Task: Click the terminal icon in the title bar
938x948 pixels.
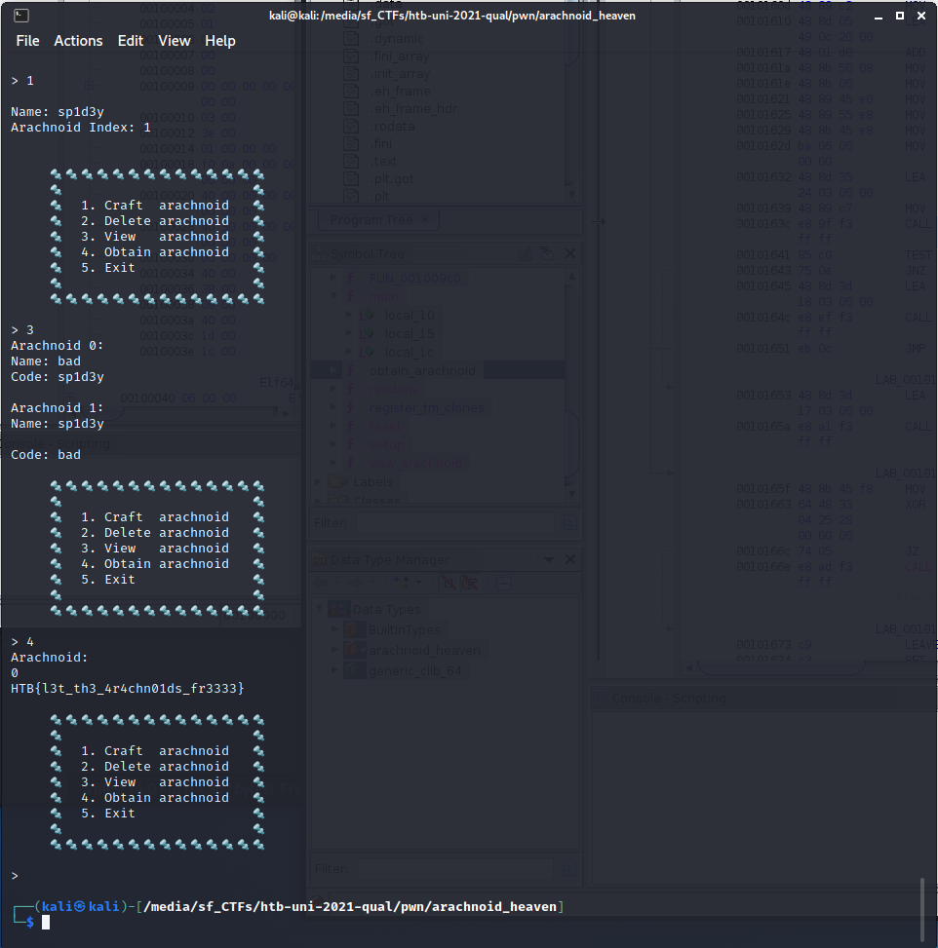Action: [x=20, y=16]
